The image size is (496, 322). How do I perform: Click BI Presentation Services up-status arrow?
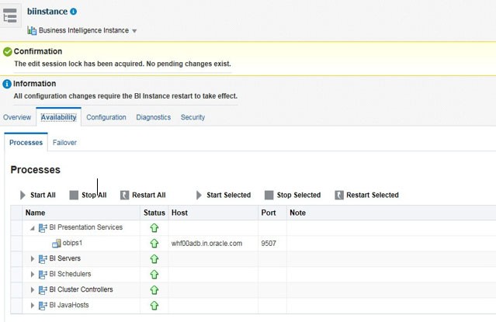tap(154, 228)
